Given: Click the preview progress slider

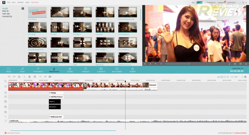Looking at the screenshot, I should coord(195,64).
